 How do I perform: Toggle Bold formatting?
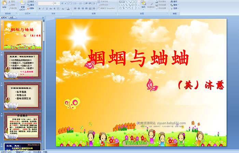coord(40,9)
